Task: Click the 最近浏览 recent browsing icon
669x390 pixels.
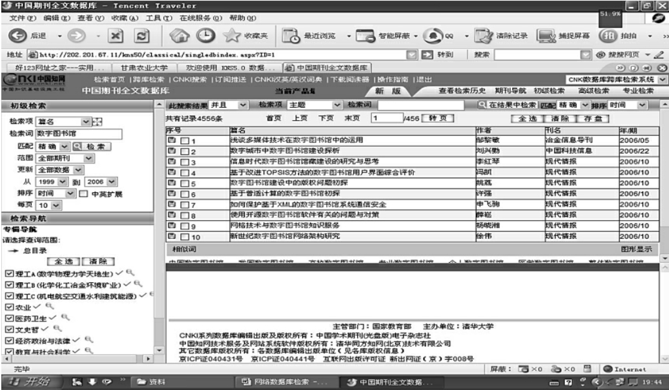Action: coord(291,36)
